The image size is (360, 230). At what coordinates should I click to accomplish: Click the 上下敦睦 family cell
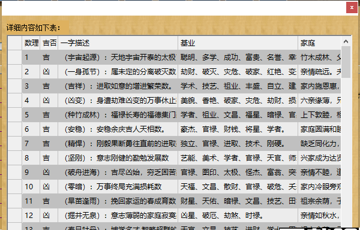320,115
